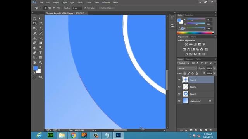This screenshot has height=139, width=248.
Task: Add Channel Mixer adjustment icon
Action: (201, 49)
